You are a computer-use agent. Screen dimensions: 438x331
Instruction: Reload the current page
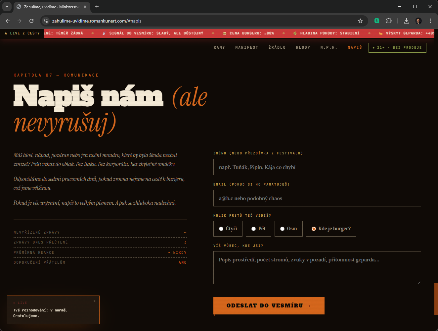point(31,21)
